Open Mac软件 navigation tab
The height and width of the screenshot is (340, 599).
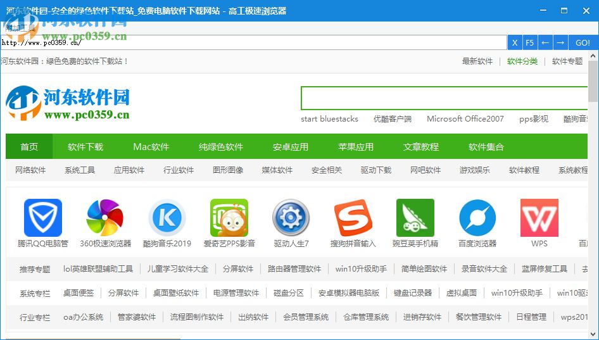point(151,147)
